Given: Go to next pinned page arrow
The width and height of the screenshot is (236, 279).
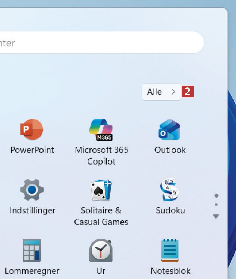Looking at the screenshot, I should point(216,216).
